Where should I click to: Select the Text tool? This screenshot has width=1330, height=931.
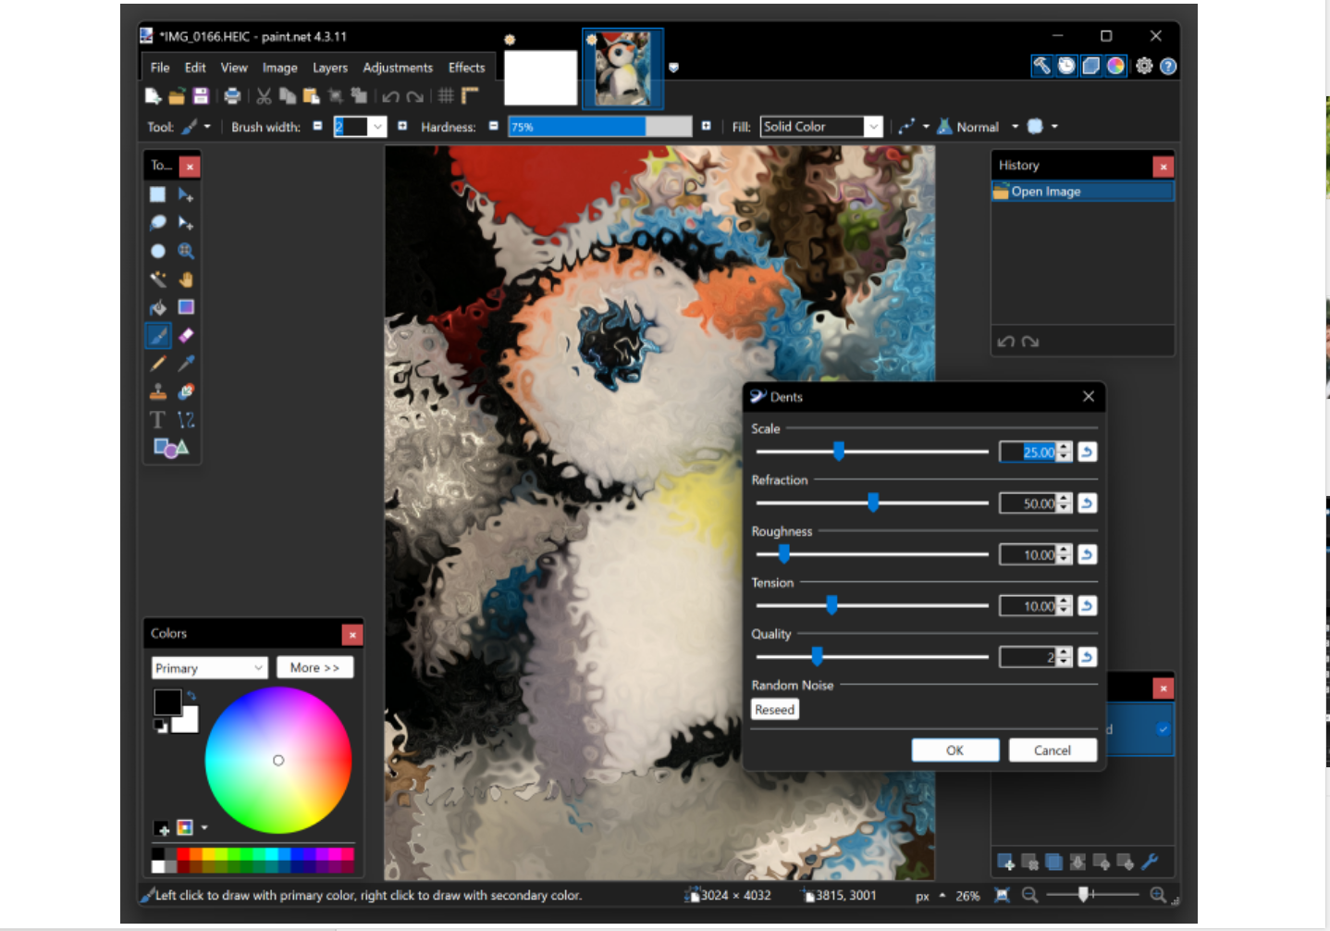coord(157,418)
